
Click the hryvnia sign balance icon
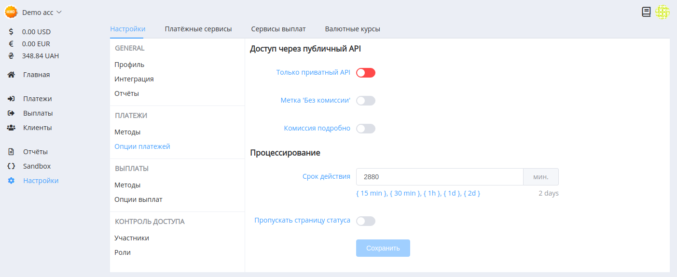(x=11, y=56)
